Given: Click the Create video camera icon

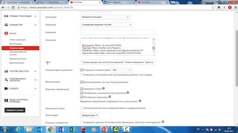Looking at the screenshot, I should click(6, 89).
